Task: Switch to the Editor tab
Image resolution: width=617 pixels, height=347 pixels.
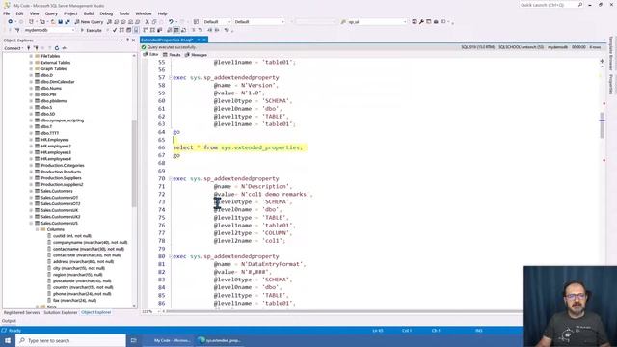Action: (x=150, y=55)
